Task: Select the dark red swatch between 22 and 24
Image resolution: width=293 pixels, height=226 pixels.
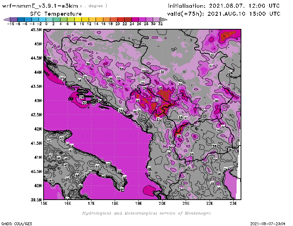Action: [x=128, y=19]
